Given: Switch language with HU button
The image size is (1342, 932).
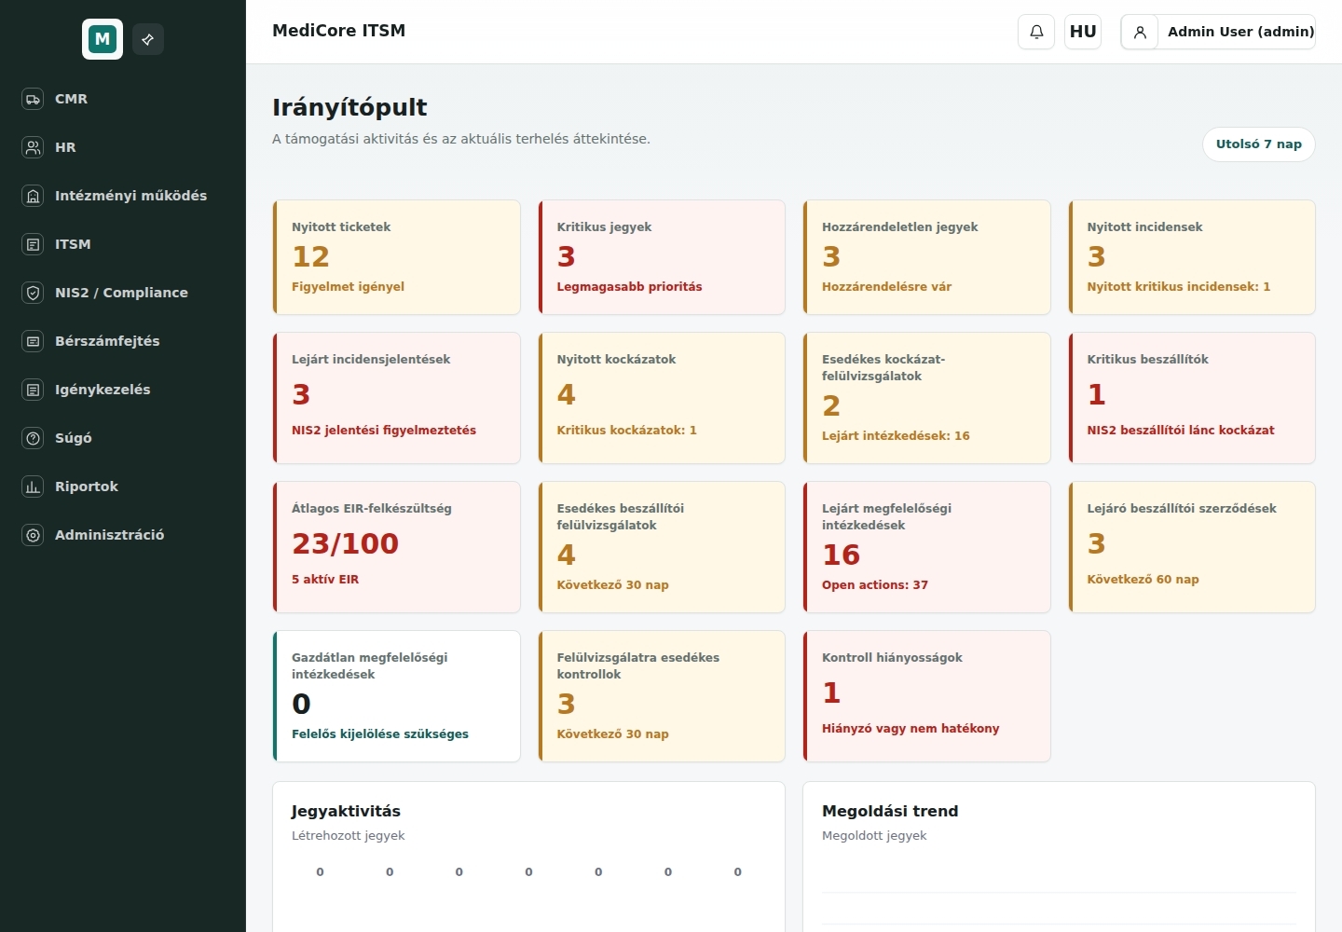Looking at the screenshot, I should [x=1083, y=32].
